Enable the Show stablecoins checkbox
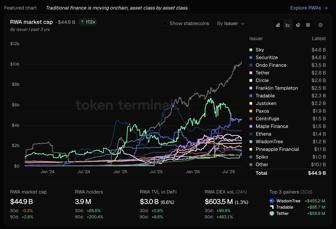Screen dimensions: 336x229 pos(165,23)
